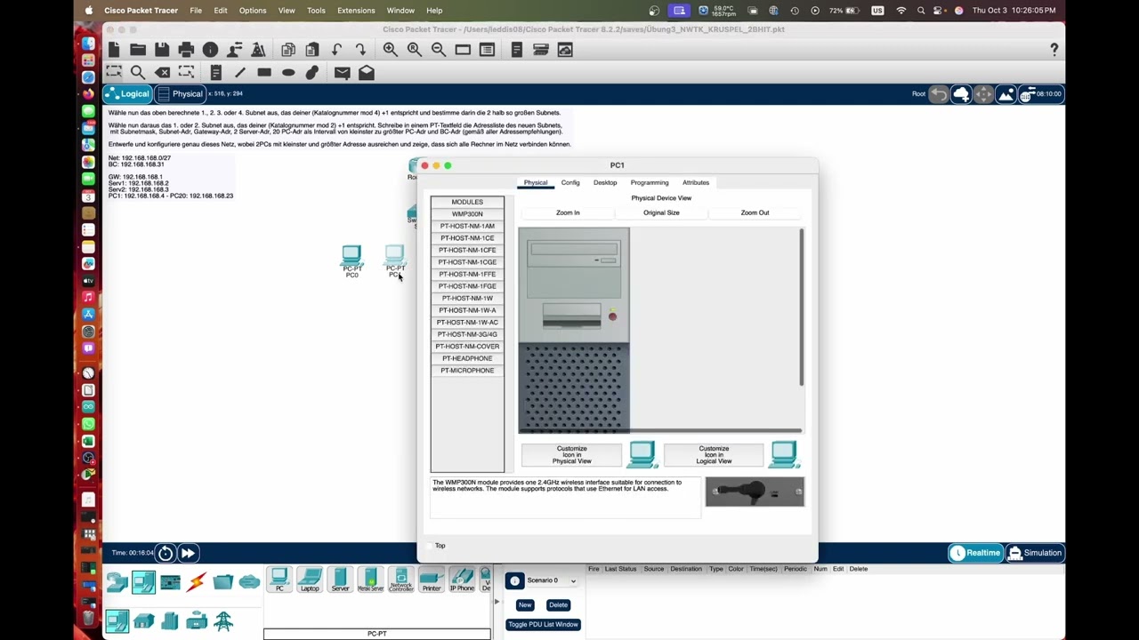Open the Options menu
This screenshot has width=1139, height=640.
click(253, 11)
